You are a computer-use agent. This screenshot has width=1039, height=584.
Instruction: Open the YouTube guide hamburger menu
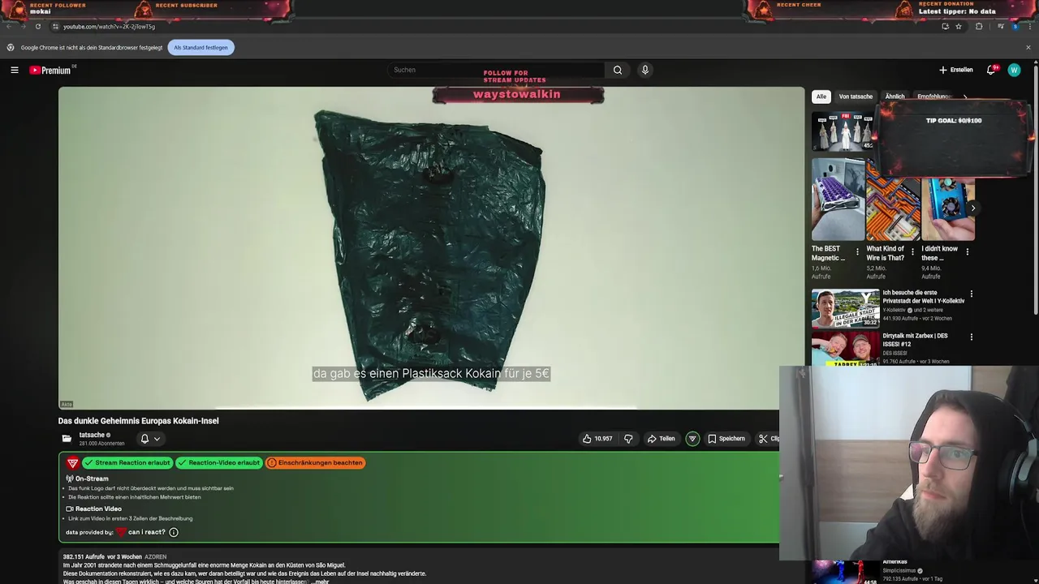pos(15,70)
